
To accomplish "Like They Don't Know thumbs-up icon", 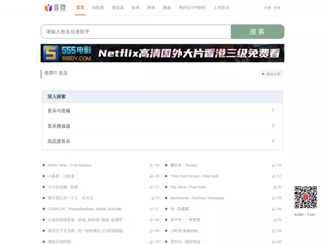I will 274,176.
